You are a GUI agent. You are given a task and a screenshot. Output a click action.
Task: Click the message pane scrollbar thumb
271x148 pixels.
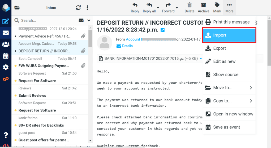pyautogui.click(x=269, y=42)
